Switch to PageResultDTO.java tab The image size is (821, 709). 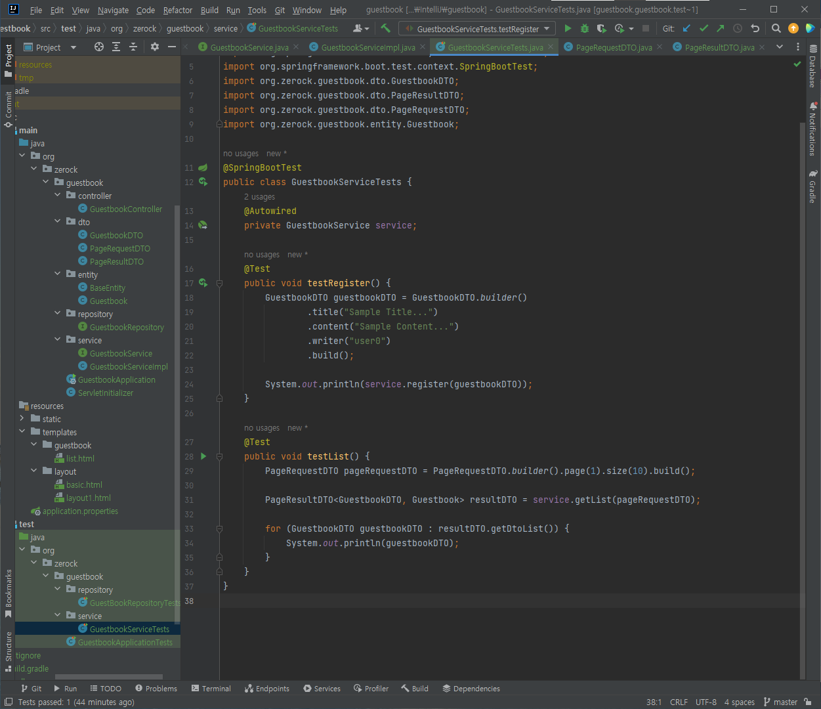(719, 47)
